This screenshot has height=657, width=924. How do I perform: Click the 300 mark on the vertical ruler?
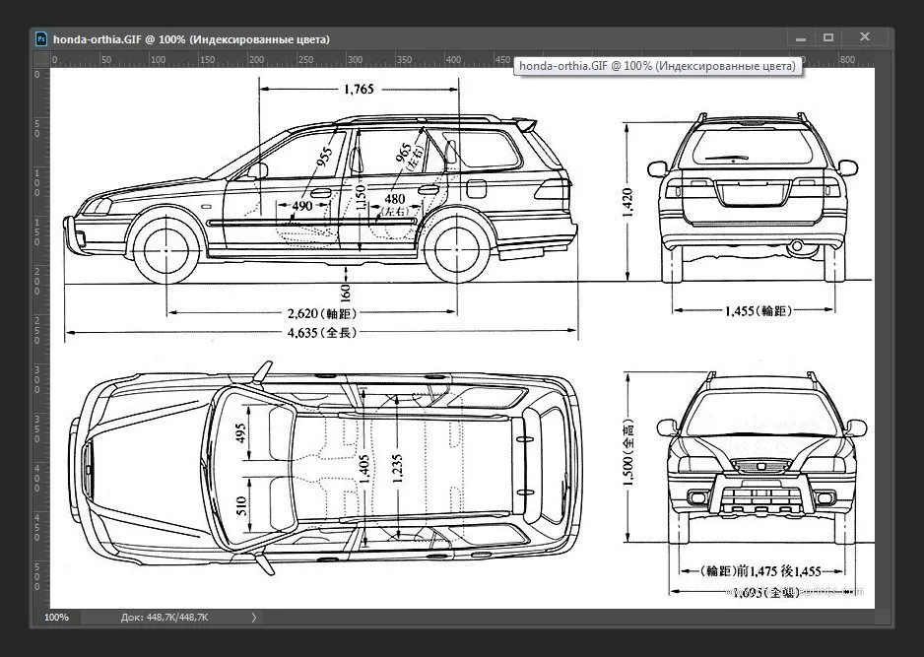38,378
